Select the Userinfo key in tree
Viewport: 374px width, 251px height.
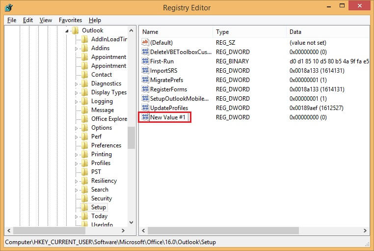coord(102,224)
